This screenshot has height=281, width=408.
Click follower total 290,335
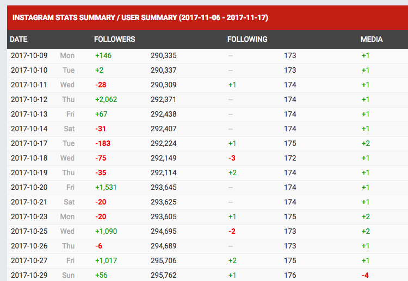click(163, 55)
